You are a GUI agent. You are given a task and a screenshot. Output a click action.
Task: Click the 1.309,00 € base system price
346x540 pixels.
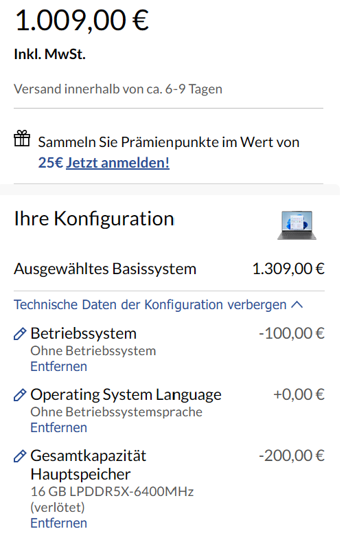pyautogui.click(x=288, y=269)
